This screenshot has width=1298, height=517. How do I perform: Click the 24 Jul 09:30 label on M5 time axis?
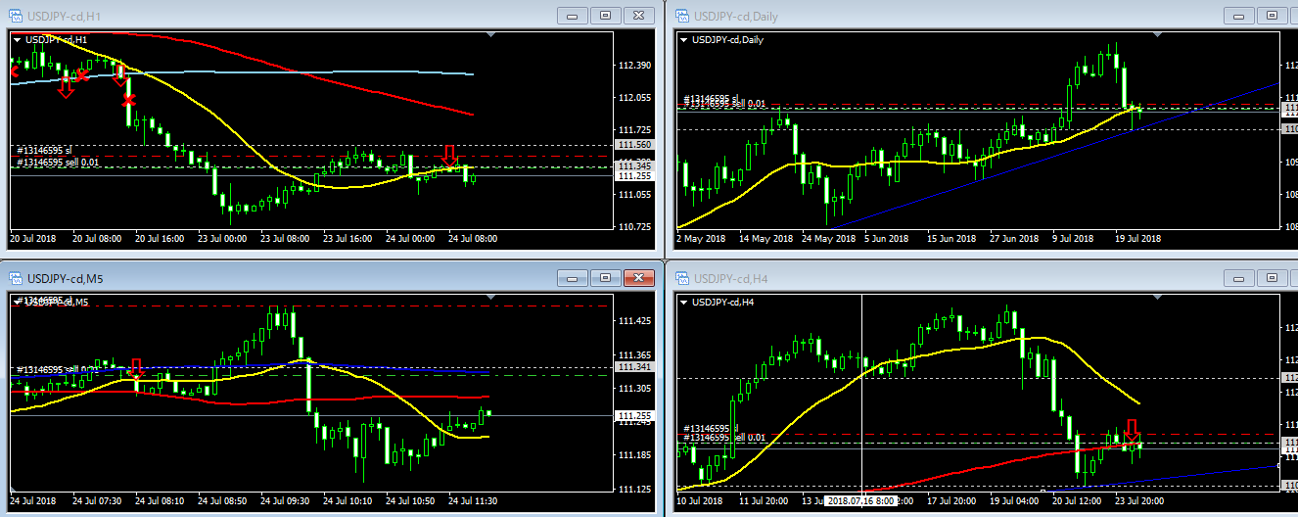point(286,500)
